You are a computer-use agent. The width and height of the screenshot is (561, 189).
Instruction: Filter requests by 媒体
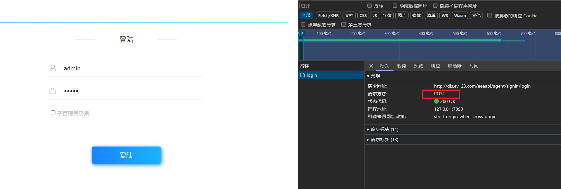pos(417,15)
